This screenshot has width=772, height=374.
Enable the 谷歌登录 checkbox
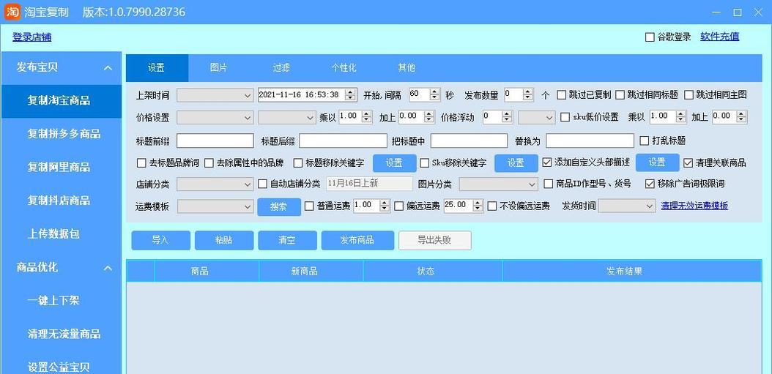tap(650, 37)
